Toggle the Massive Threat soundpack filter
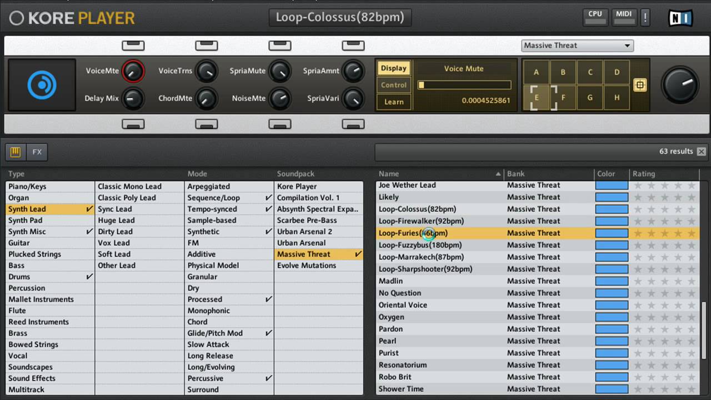Image resolution: width=711 pixels, height=400 pixels. pyautogui.click(x=319, y=254)
